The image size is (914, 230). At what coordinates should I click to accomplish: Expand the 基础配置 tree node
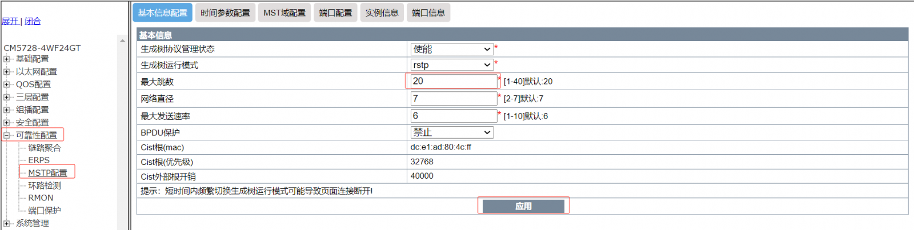point(6,59)
